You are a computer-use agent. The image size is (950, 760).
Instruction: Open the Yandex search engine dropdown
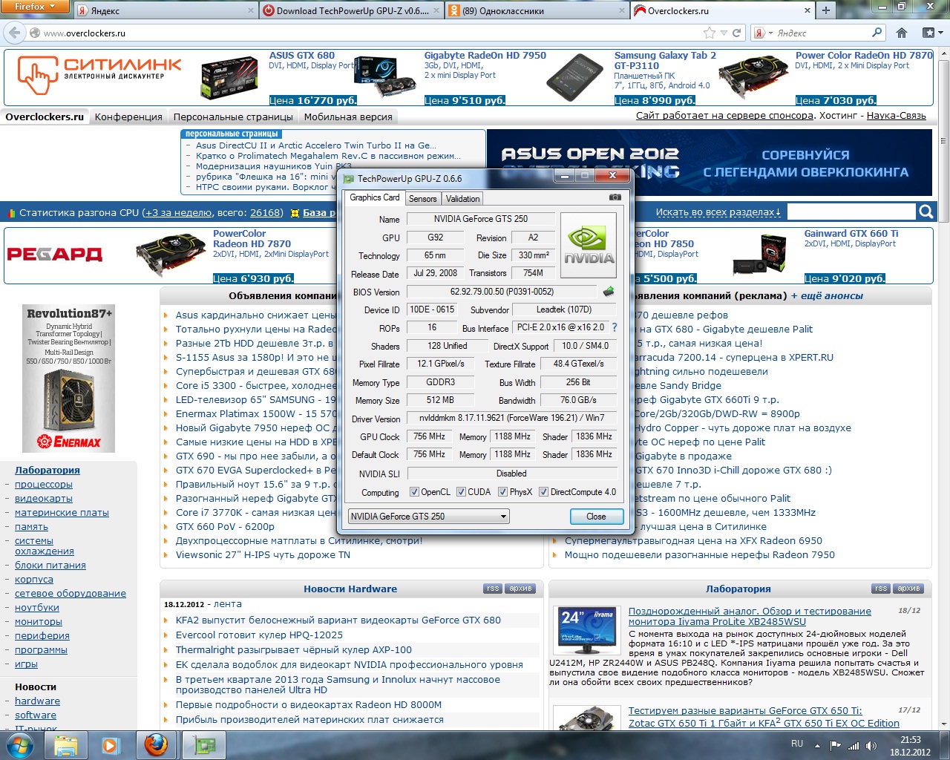click(763, 33)
